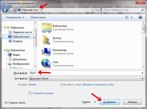Click the Имя файла text field

click(x=86, y=73)
